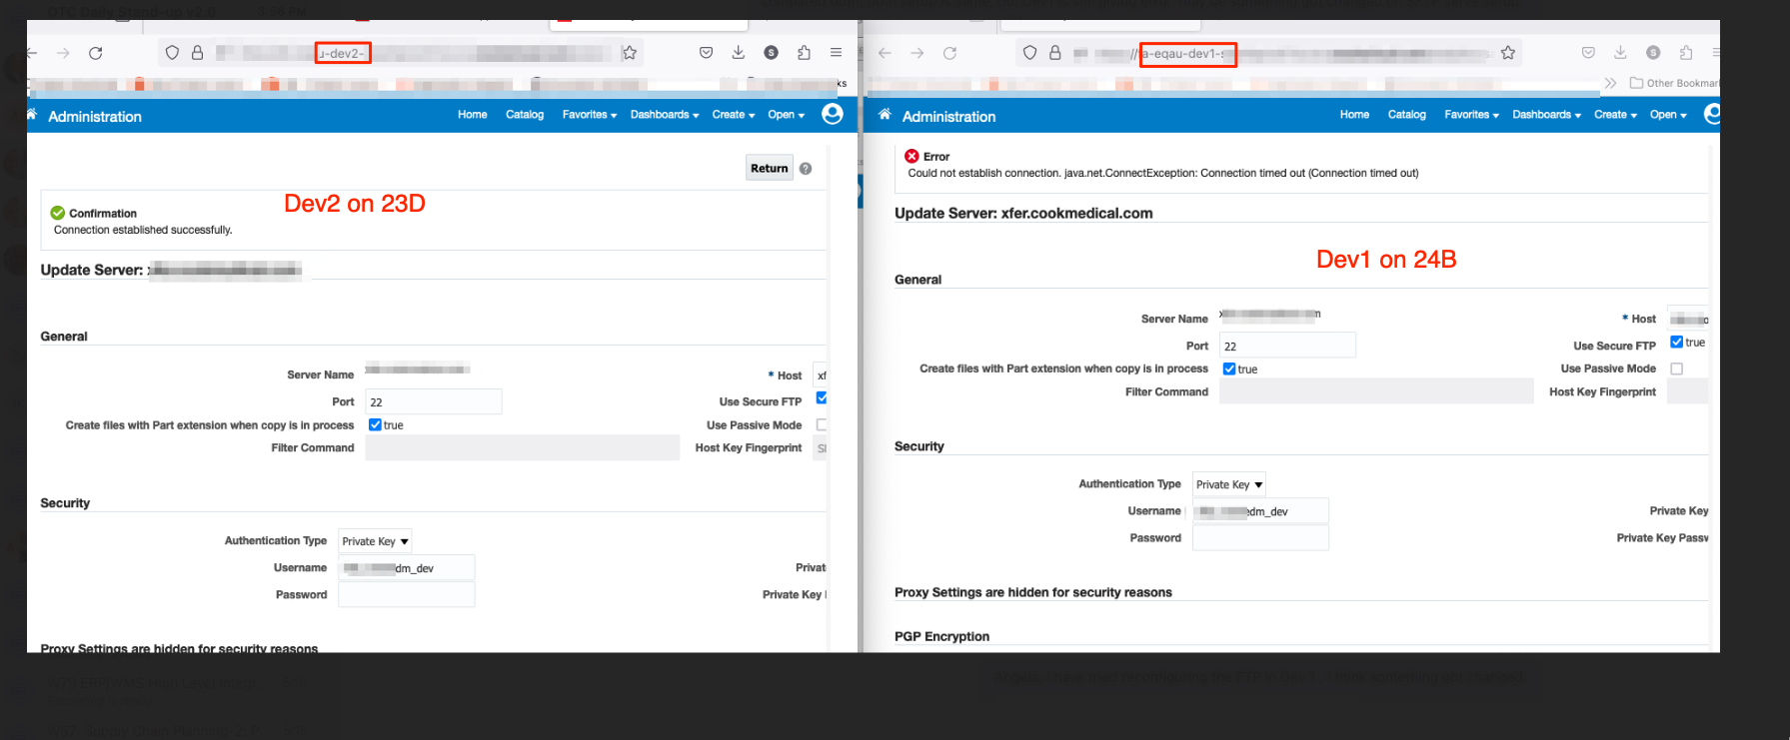The height and width of the screenshot is (740, 1790).
Task: Open downloads in left browser toolbar
Action: point(739,53)
